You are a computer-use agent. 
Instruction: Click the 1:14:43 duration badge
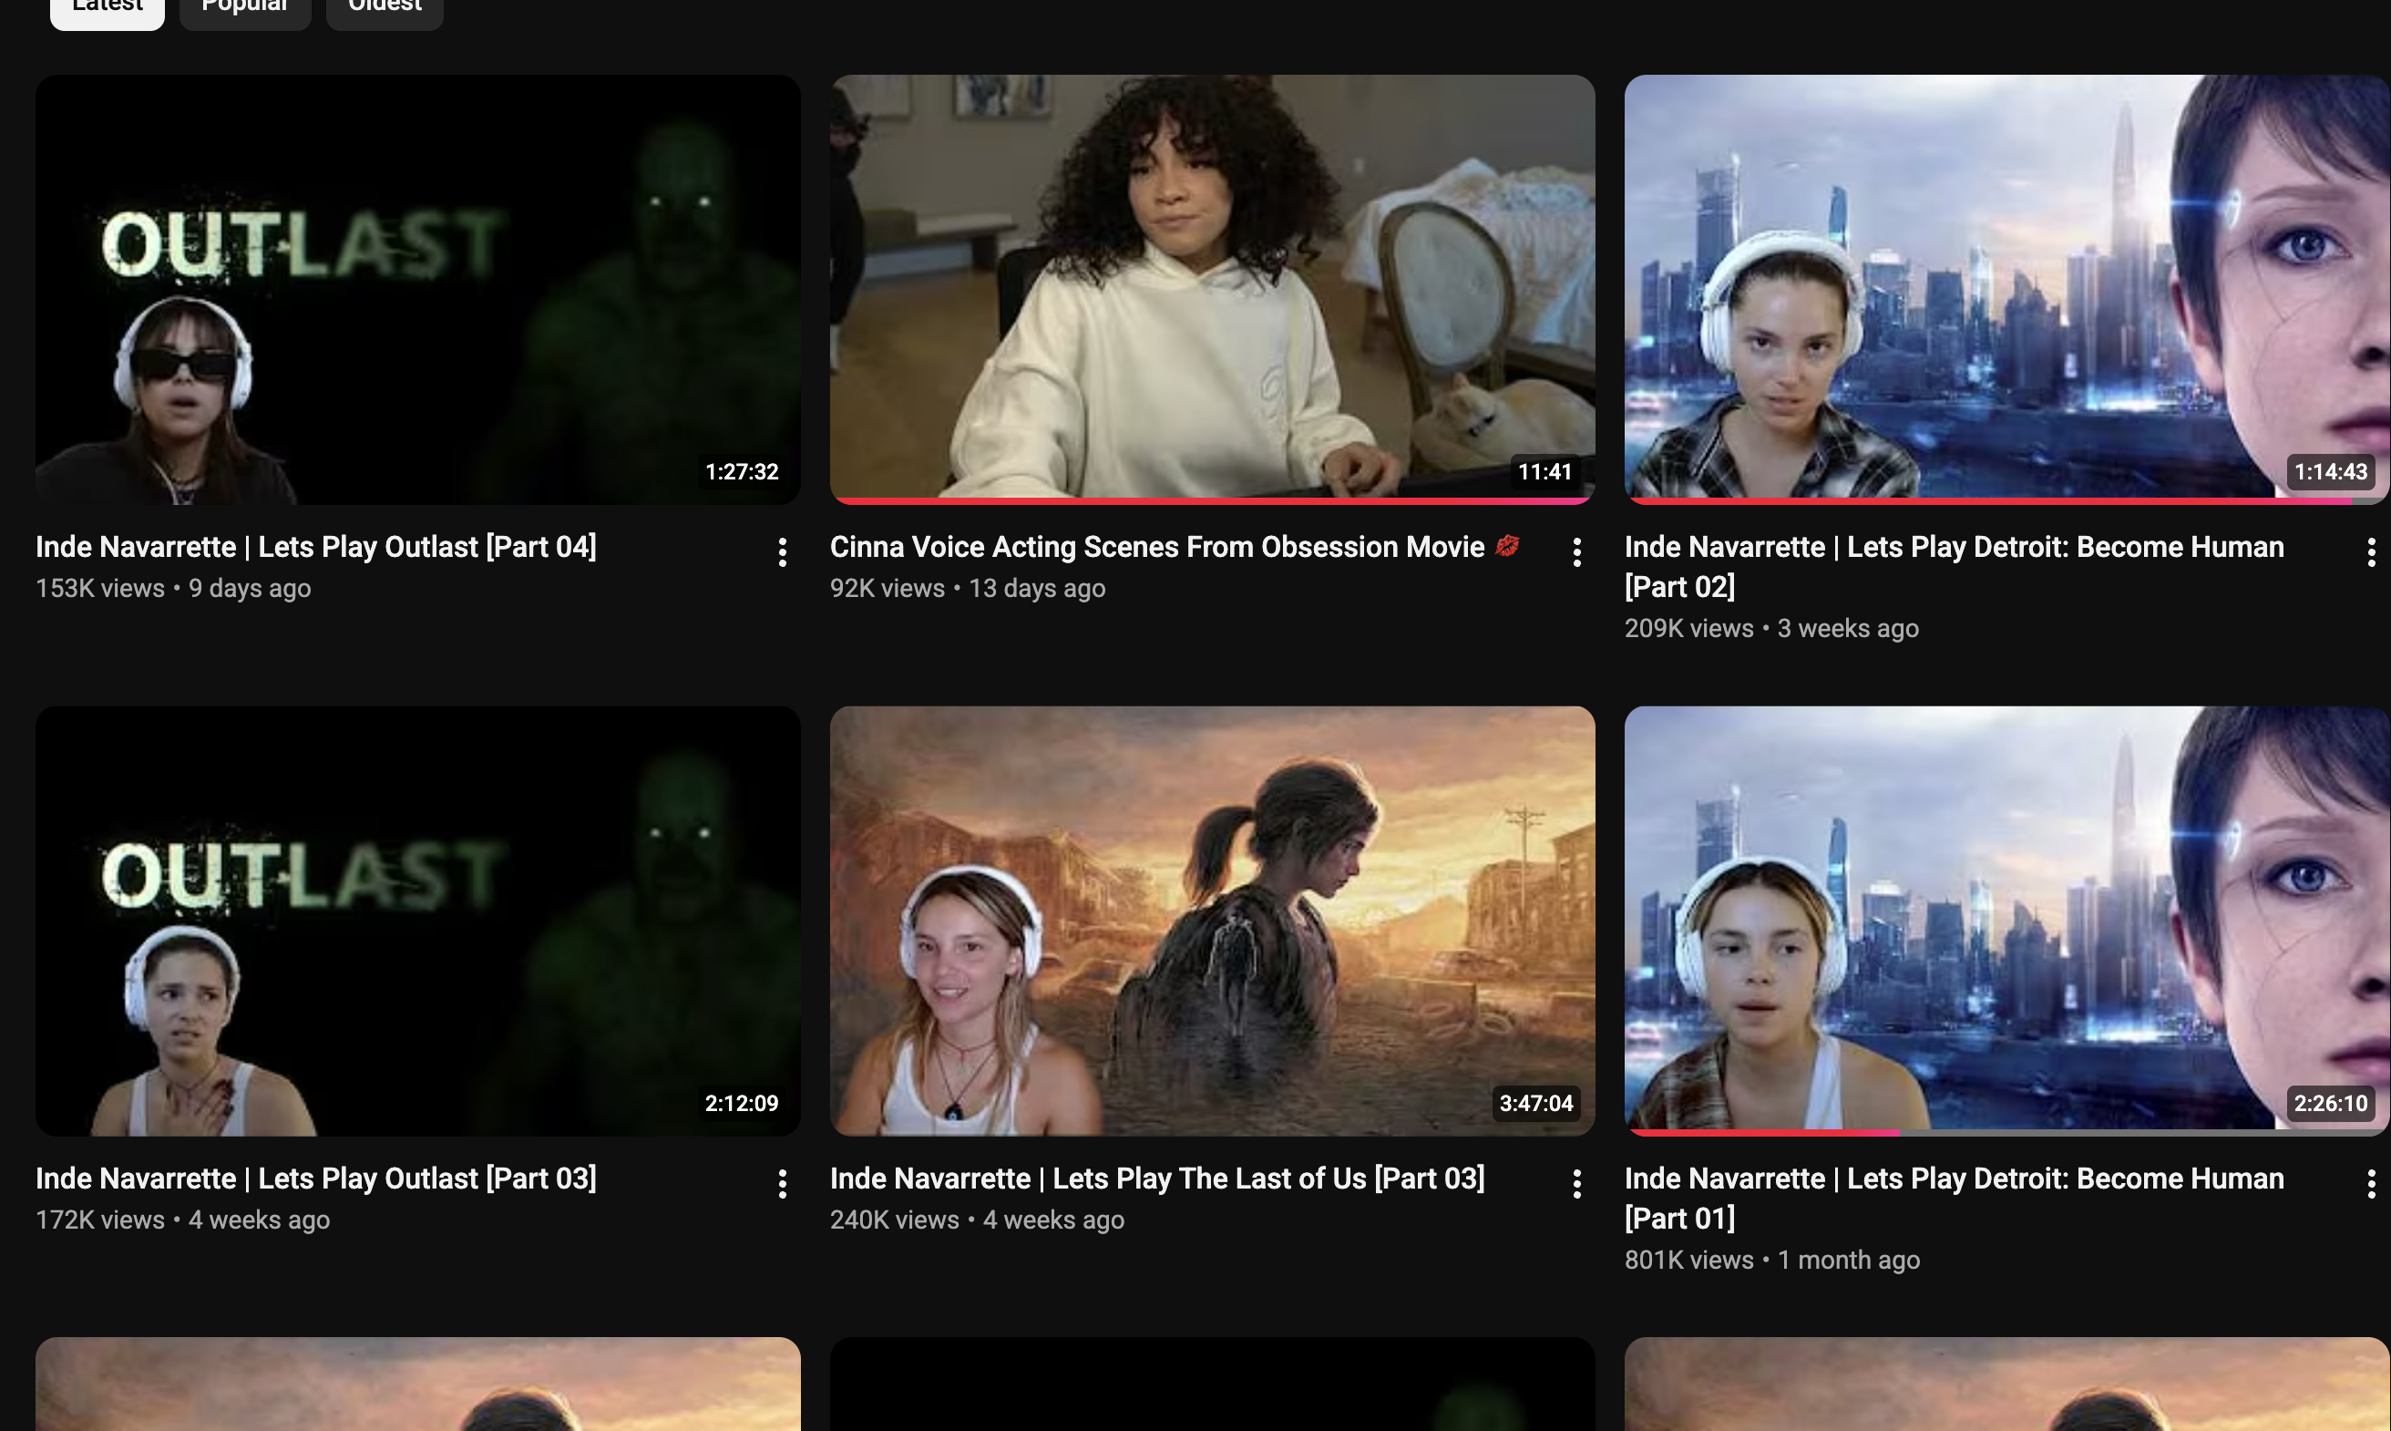(2330, 471)
